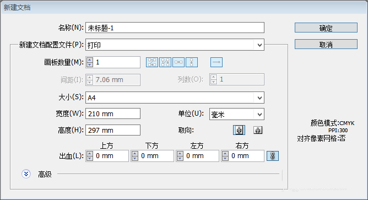Click the left-to-right layout direction arrow icon
Screen dimensions: 368x200
(x=217, y=62)
